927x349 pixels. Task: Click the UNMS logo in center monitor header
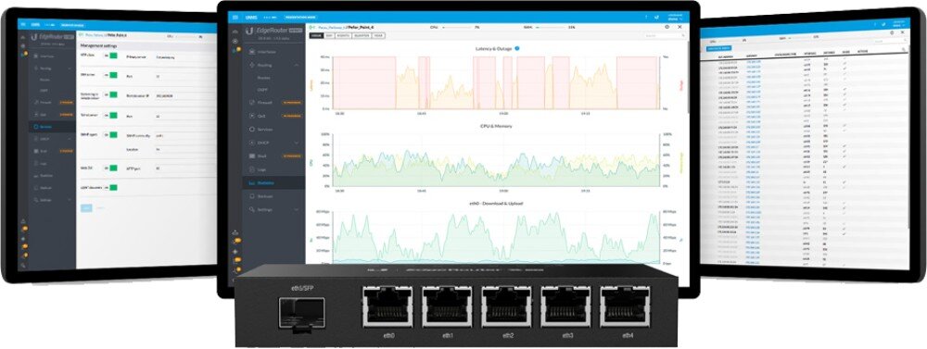click(251, 17)
